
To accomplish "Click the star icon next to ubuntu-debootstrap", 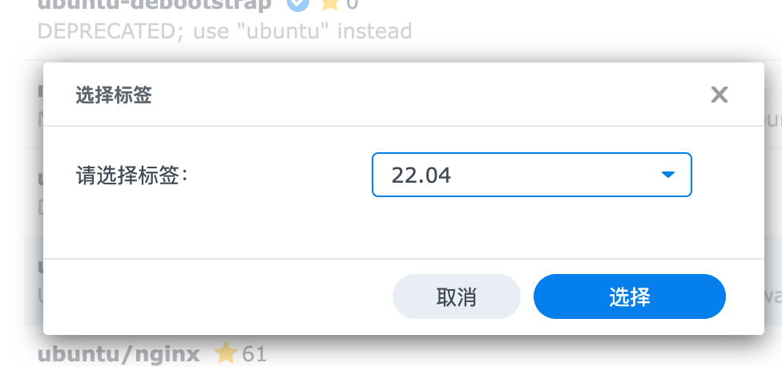I will pos(330,4).
